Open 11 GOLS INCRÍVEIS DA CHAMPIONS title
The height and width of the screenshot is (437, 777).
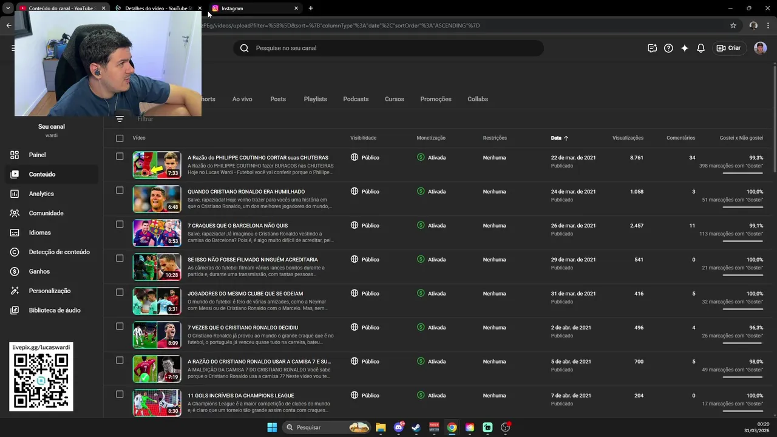241,396
